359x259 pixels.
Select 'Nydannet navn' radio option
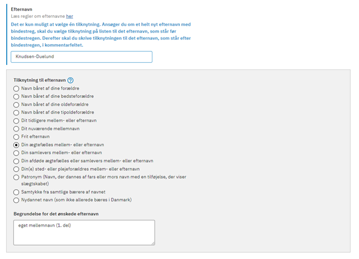(16, 200)
